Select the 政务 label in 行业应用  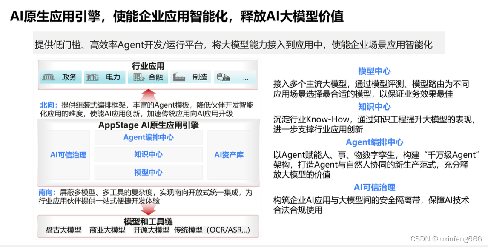[69, 77]
